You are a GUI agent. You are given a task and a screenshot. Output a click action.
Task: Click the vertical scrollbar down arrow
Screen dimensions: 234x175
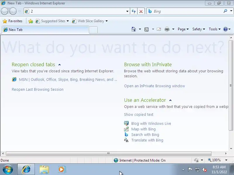231,148
